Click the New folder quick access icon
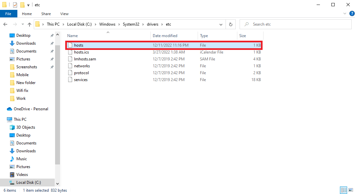Image resolution: width=355 pixels, height=194 pixels. pos(22,5)
